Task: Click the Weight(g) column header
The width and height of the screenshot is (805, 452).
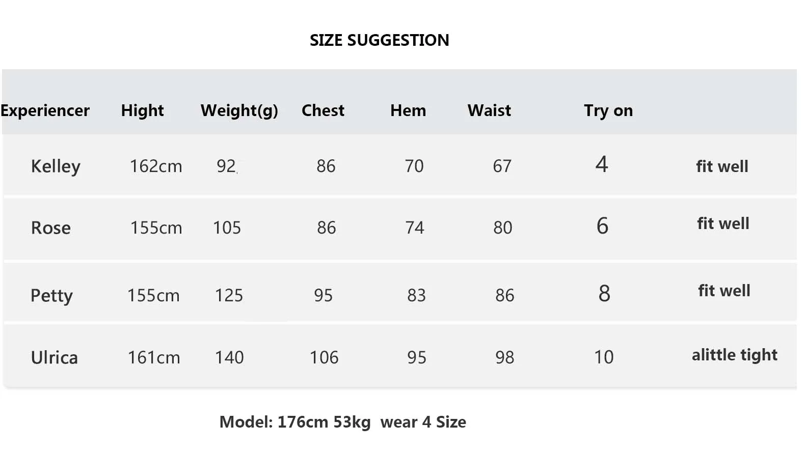Action: click(239, 110)
